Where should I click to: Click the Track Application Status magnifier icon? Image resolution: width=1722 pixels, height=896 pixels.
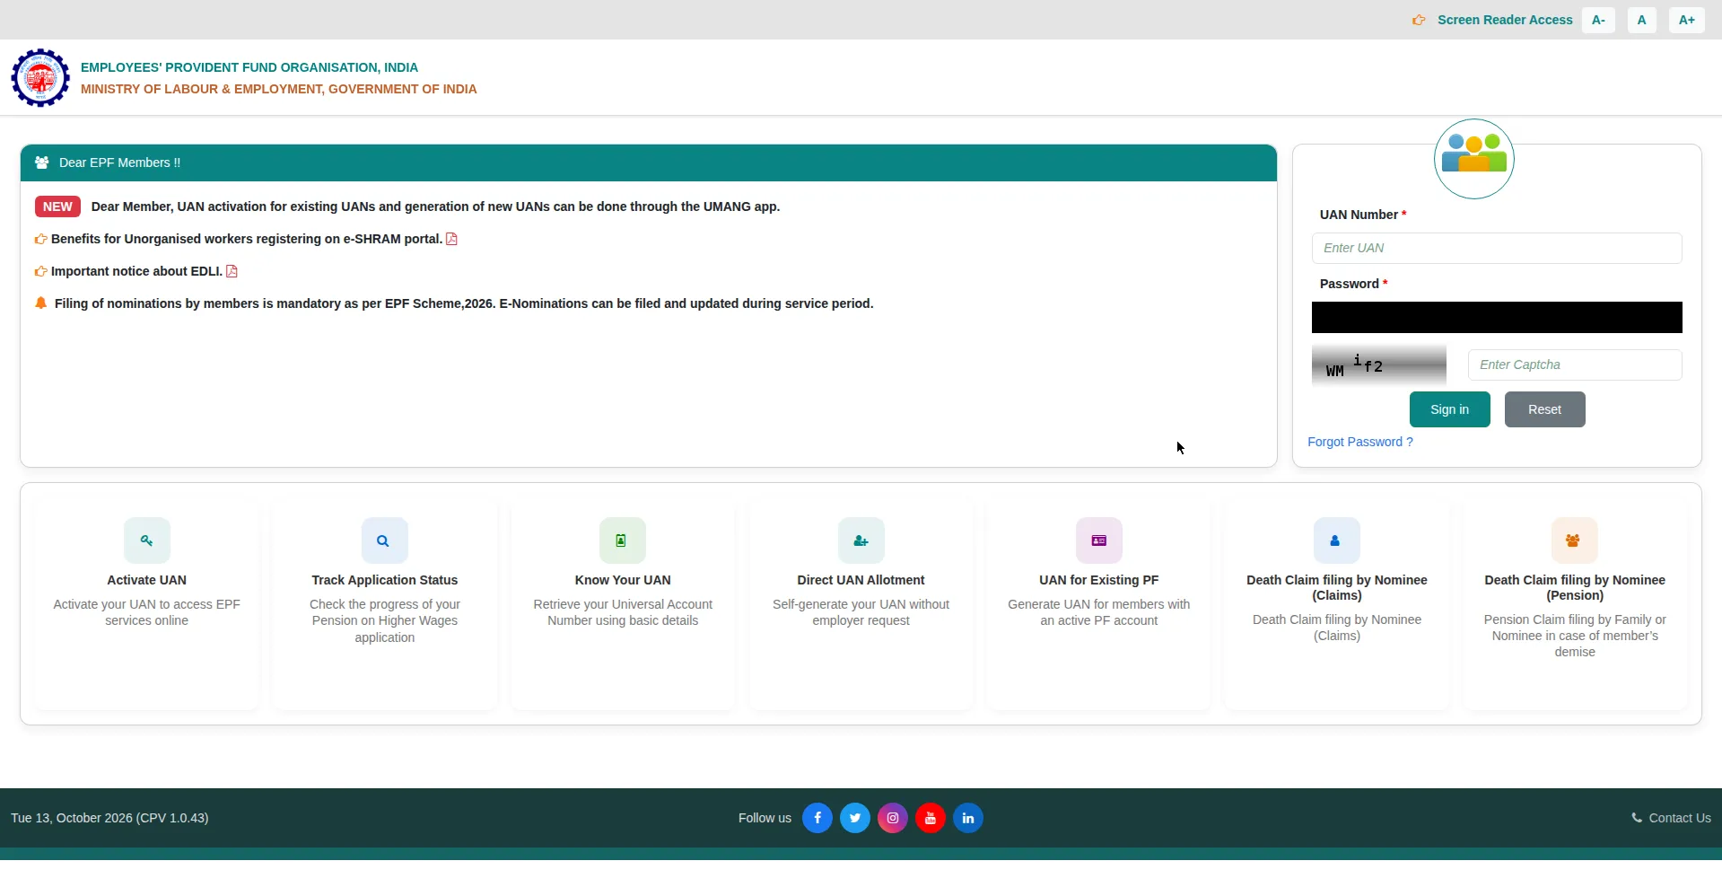click(385, 540)
